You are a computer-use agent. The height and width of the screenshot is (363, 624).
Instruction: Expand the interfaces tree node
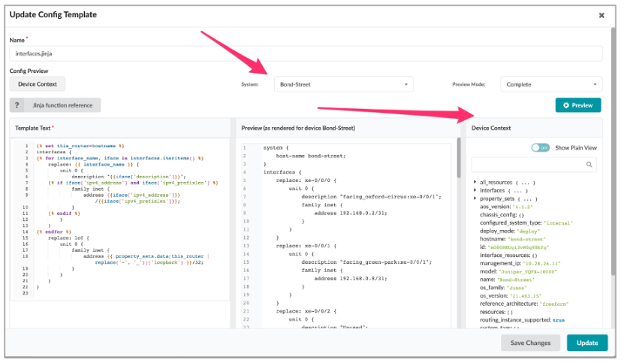click(x=475, y=190)
